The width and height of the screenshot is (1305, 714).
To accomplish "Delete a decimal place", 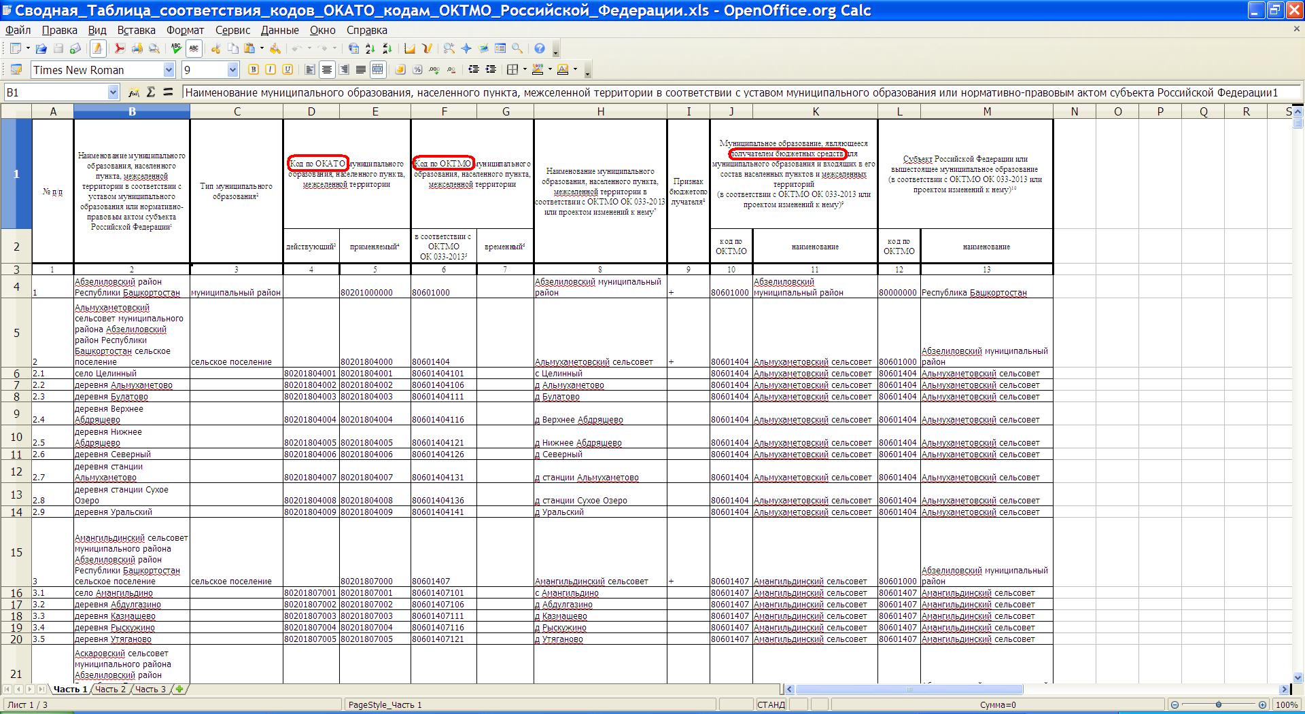I will [451, 69].
